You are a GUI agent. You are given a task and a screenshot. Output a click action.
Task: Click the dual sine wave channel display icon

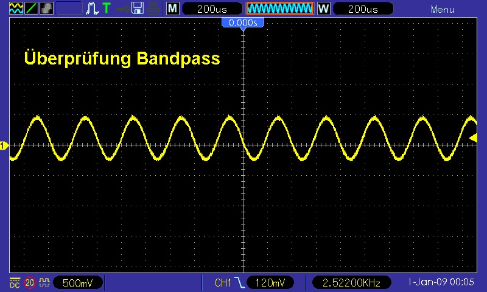16,8
